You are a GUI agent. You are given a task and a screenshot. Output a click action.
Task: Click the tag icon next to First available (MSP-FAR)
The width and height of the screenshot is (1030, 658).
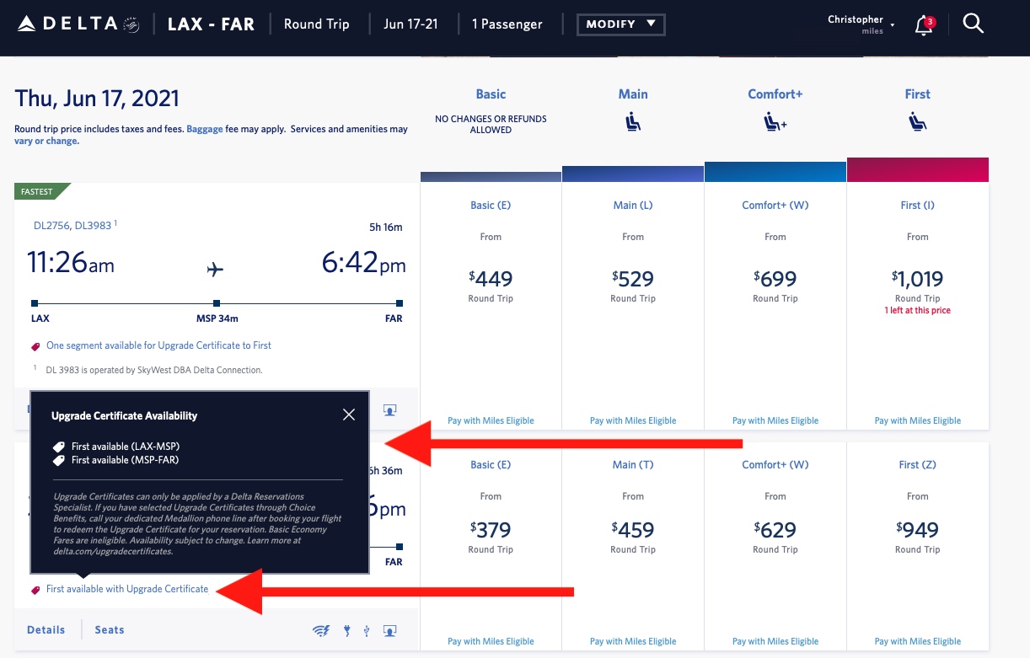click(x=59, y=461)
